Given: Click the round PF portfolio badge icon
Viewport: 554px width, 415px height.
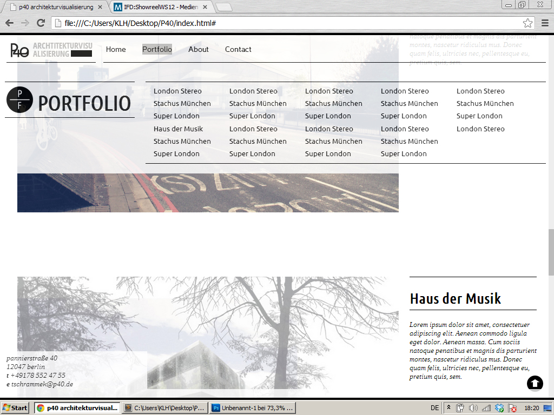Looking at the screenshot, I should point(19,100).
